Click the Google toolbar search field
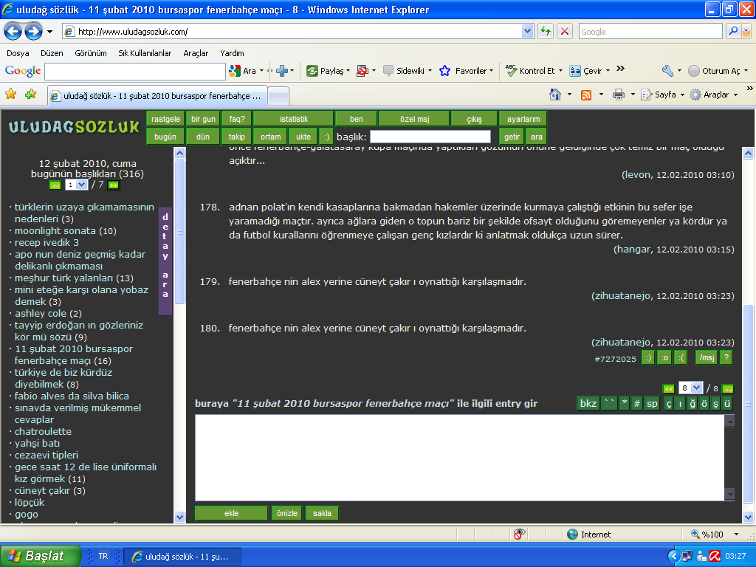The image size is (756, 567). [135, 72]
